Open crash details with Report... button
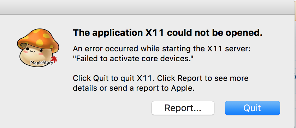 (x=183, y=108)
